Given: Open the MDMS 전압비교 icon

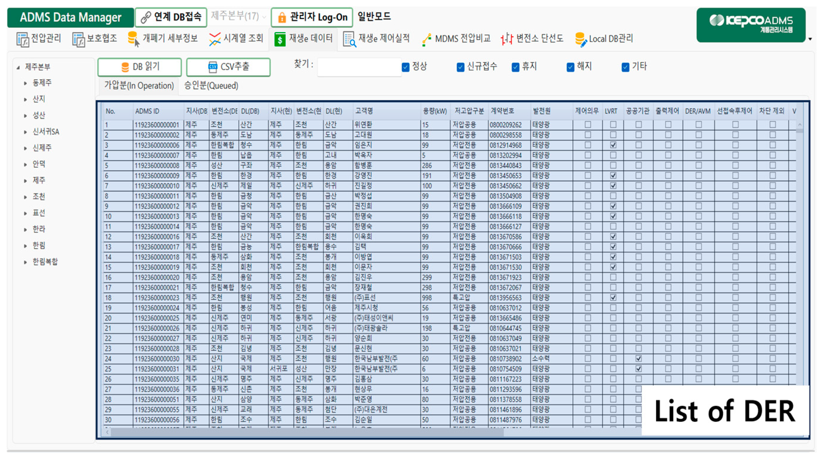Looking at the screenshot, I should pos(426,39).
